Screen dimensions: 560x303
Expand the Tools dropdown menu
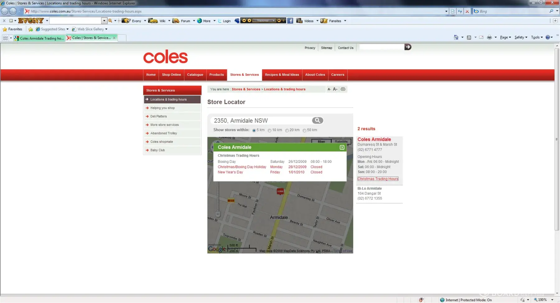tap(537, 37)
